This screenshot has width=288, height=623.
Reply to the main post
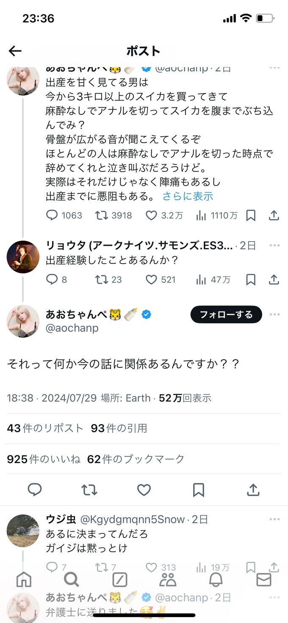tap(35, 490)
